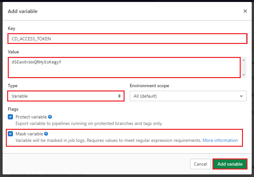Click the "Key" field label
The height and width of the screenshot is (177, 254).
[11, 29]
